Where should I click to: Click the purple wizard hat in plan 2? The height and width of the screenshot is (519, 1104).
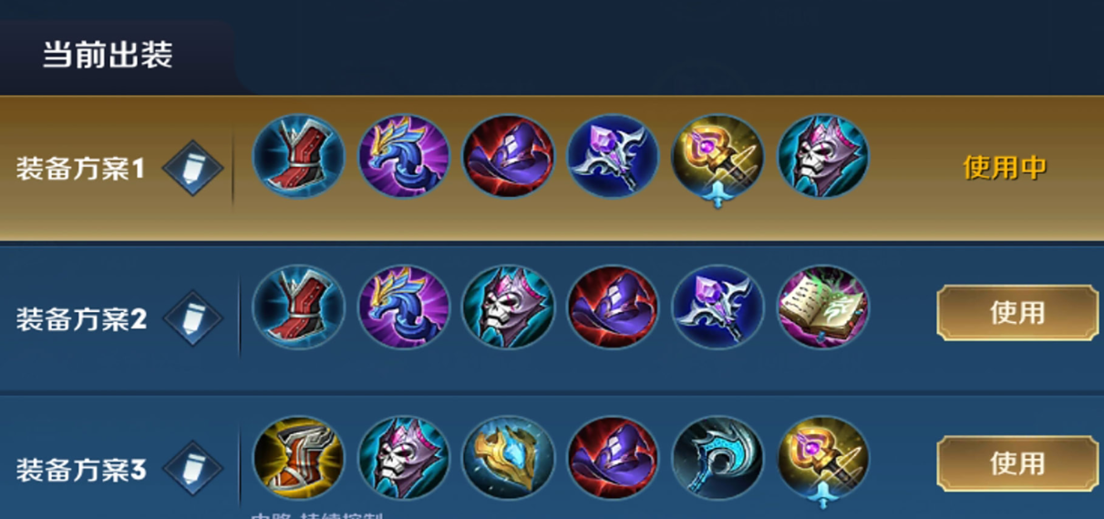[x=613, y=307]
